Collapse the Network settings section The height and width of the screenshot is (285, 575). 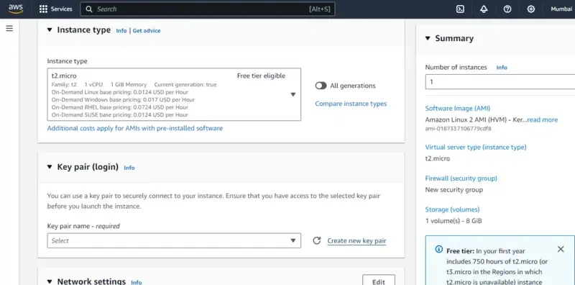[x=50, y=281]
